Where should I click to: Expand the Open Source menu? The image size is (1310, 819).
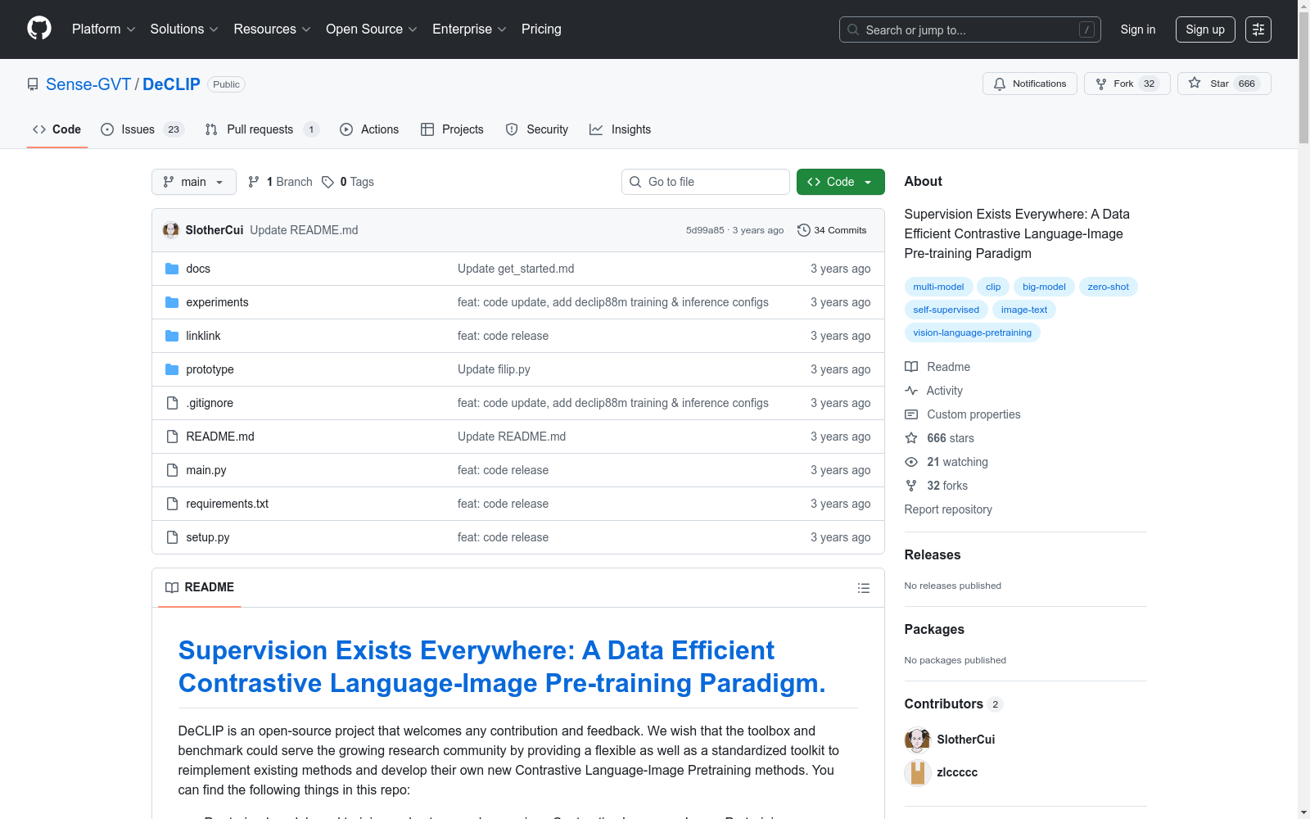click(372, 29)
